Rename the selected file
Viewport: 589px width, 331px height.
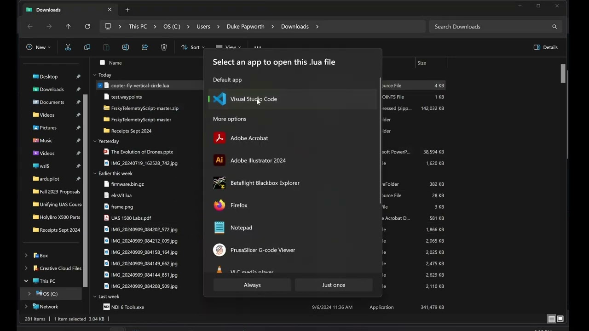(126, 47)
